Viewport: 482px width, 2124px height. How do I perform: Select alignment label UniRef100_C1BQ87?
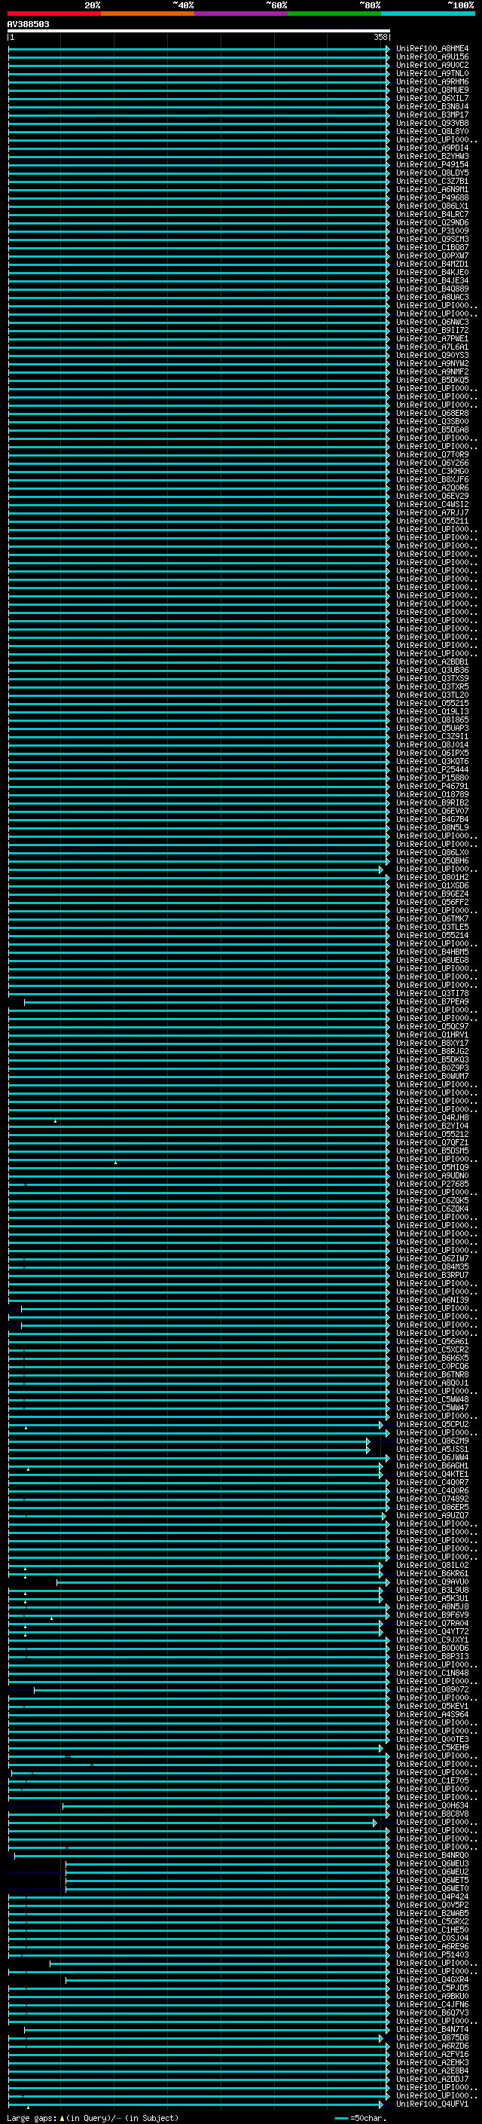tap(432, 247)
